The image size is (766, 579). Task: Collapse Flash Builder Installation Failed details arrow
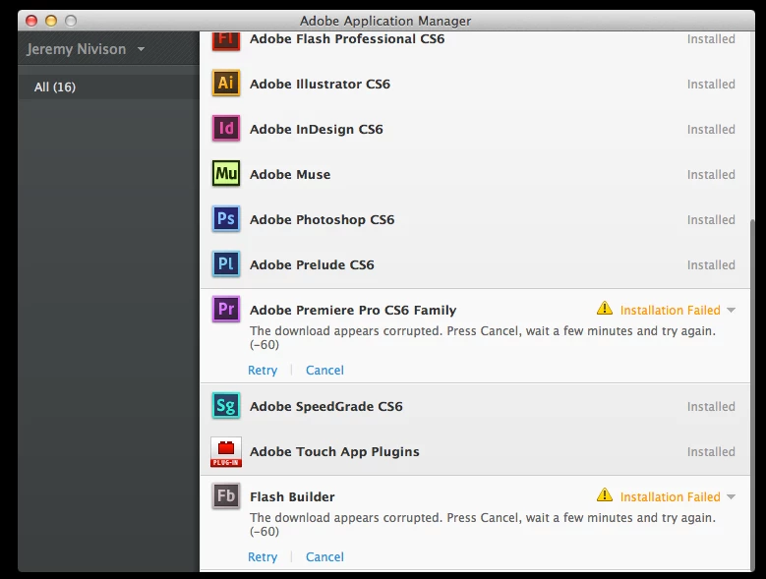[731, 497]
